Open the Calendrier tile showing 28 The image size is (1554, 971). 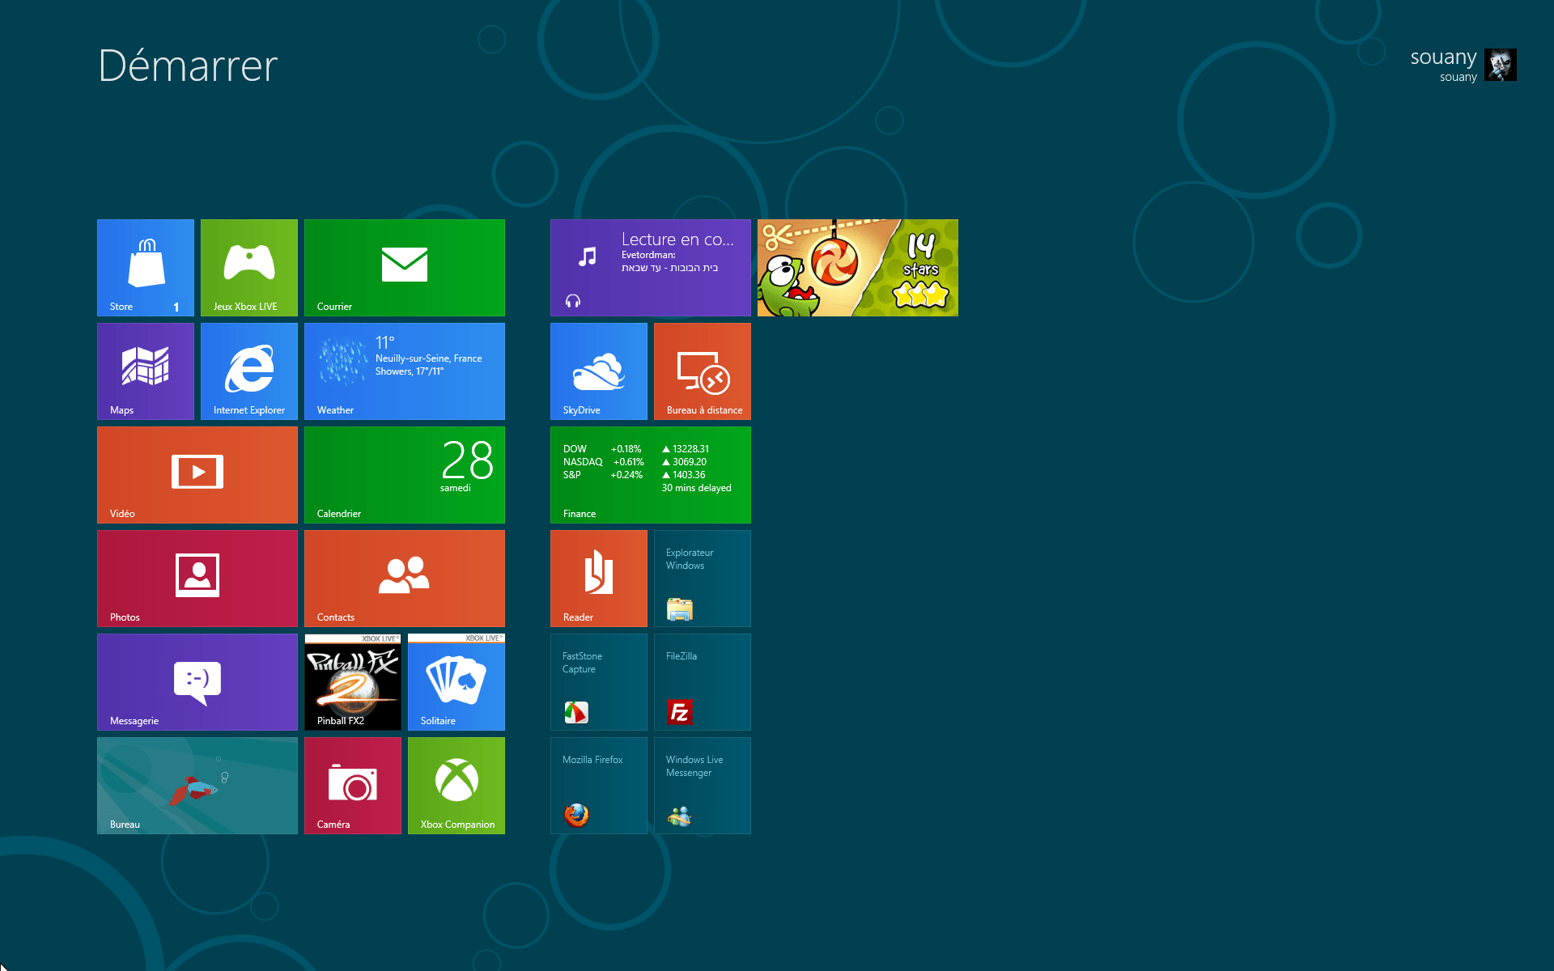point(405,475)
